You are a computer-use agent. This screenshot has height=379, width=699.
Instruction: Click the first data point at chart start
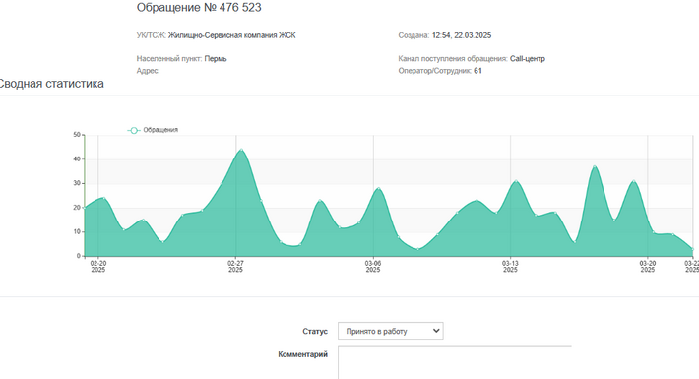point(85,208)
